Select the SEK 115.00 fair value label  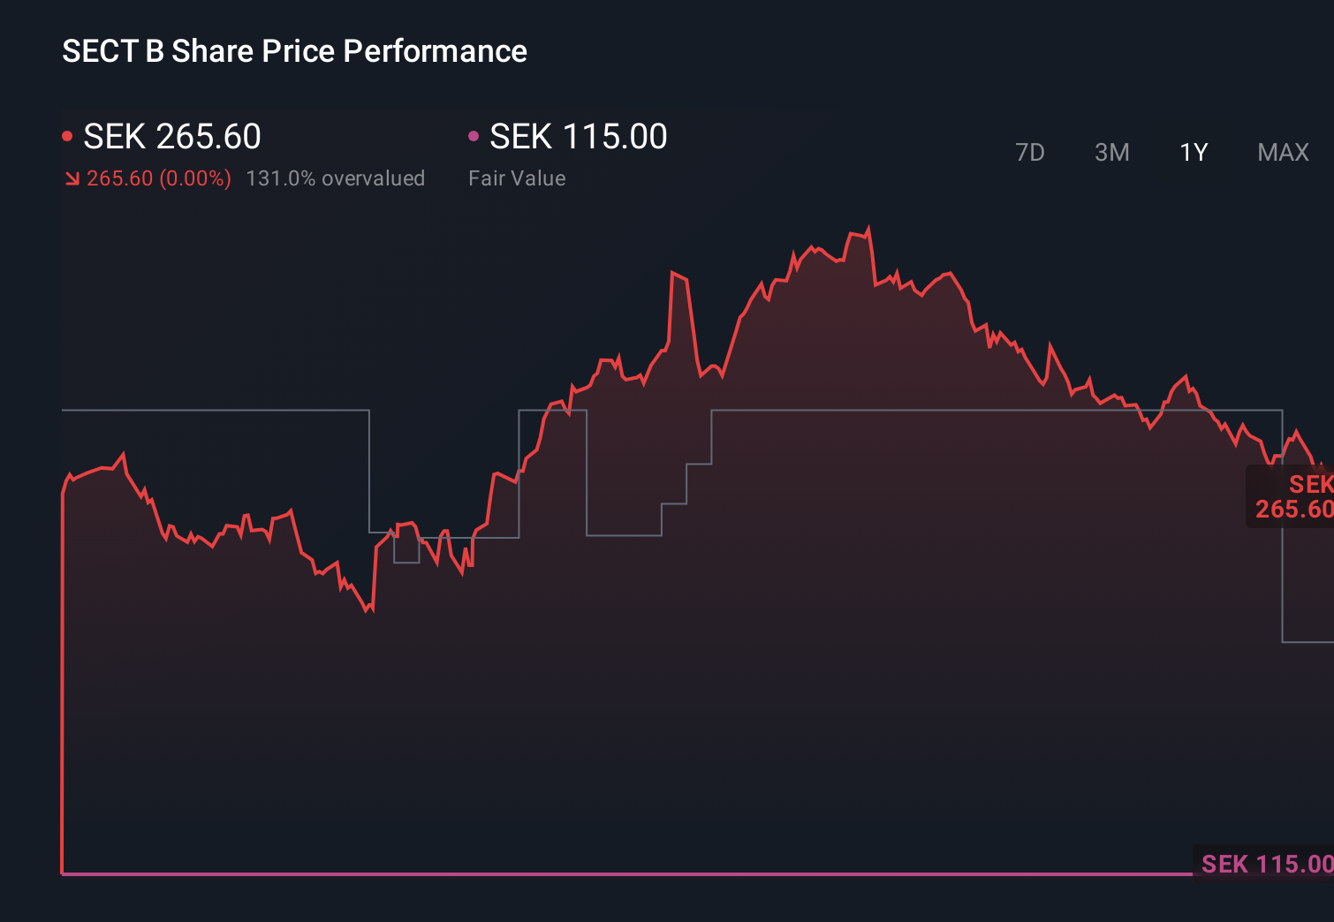click(x=1262, y=864)
